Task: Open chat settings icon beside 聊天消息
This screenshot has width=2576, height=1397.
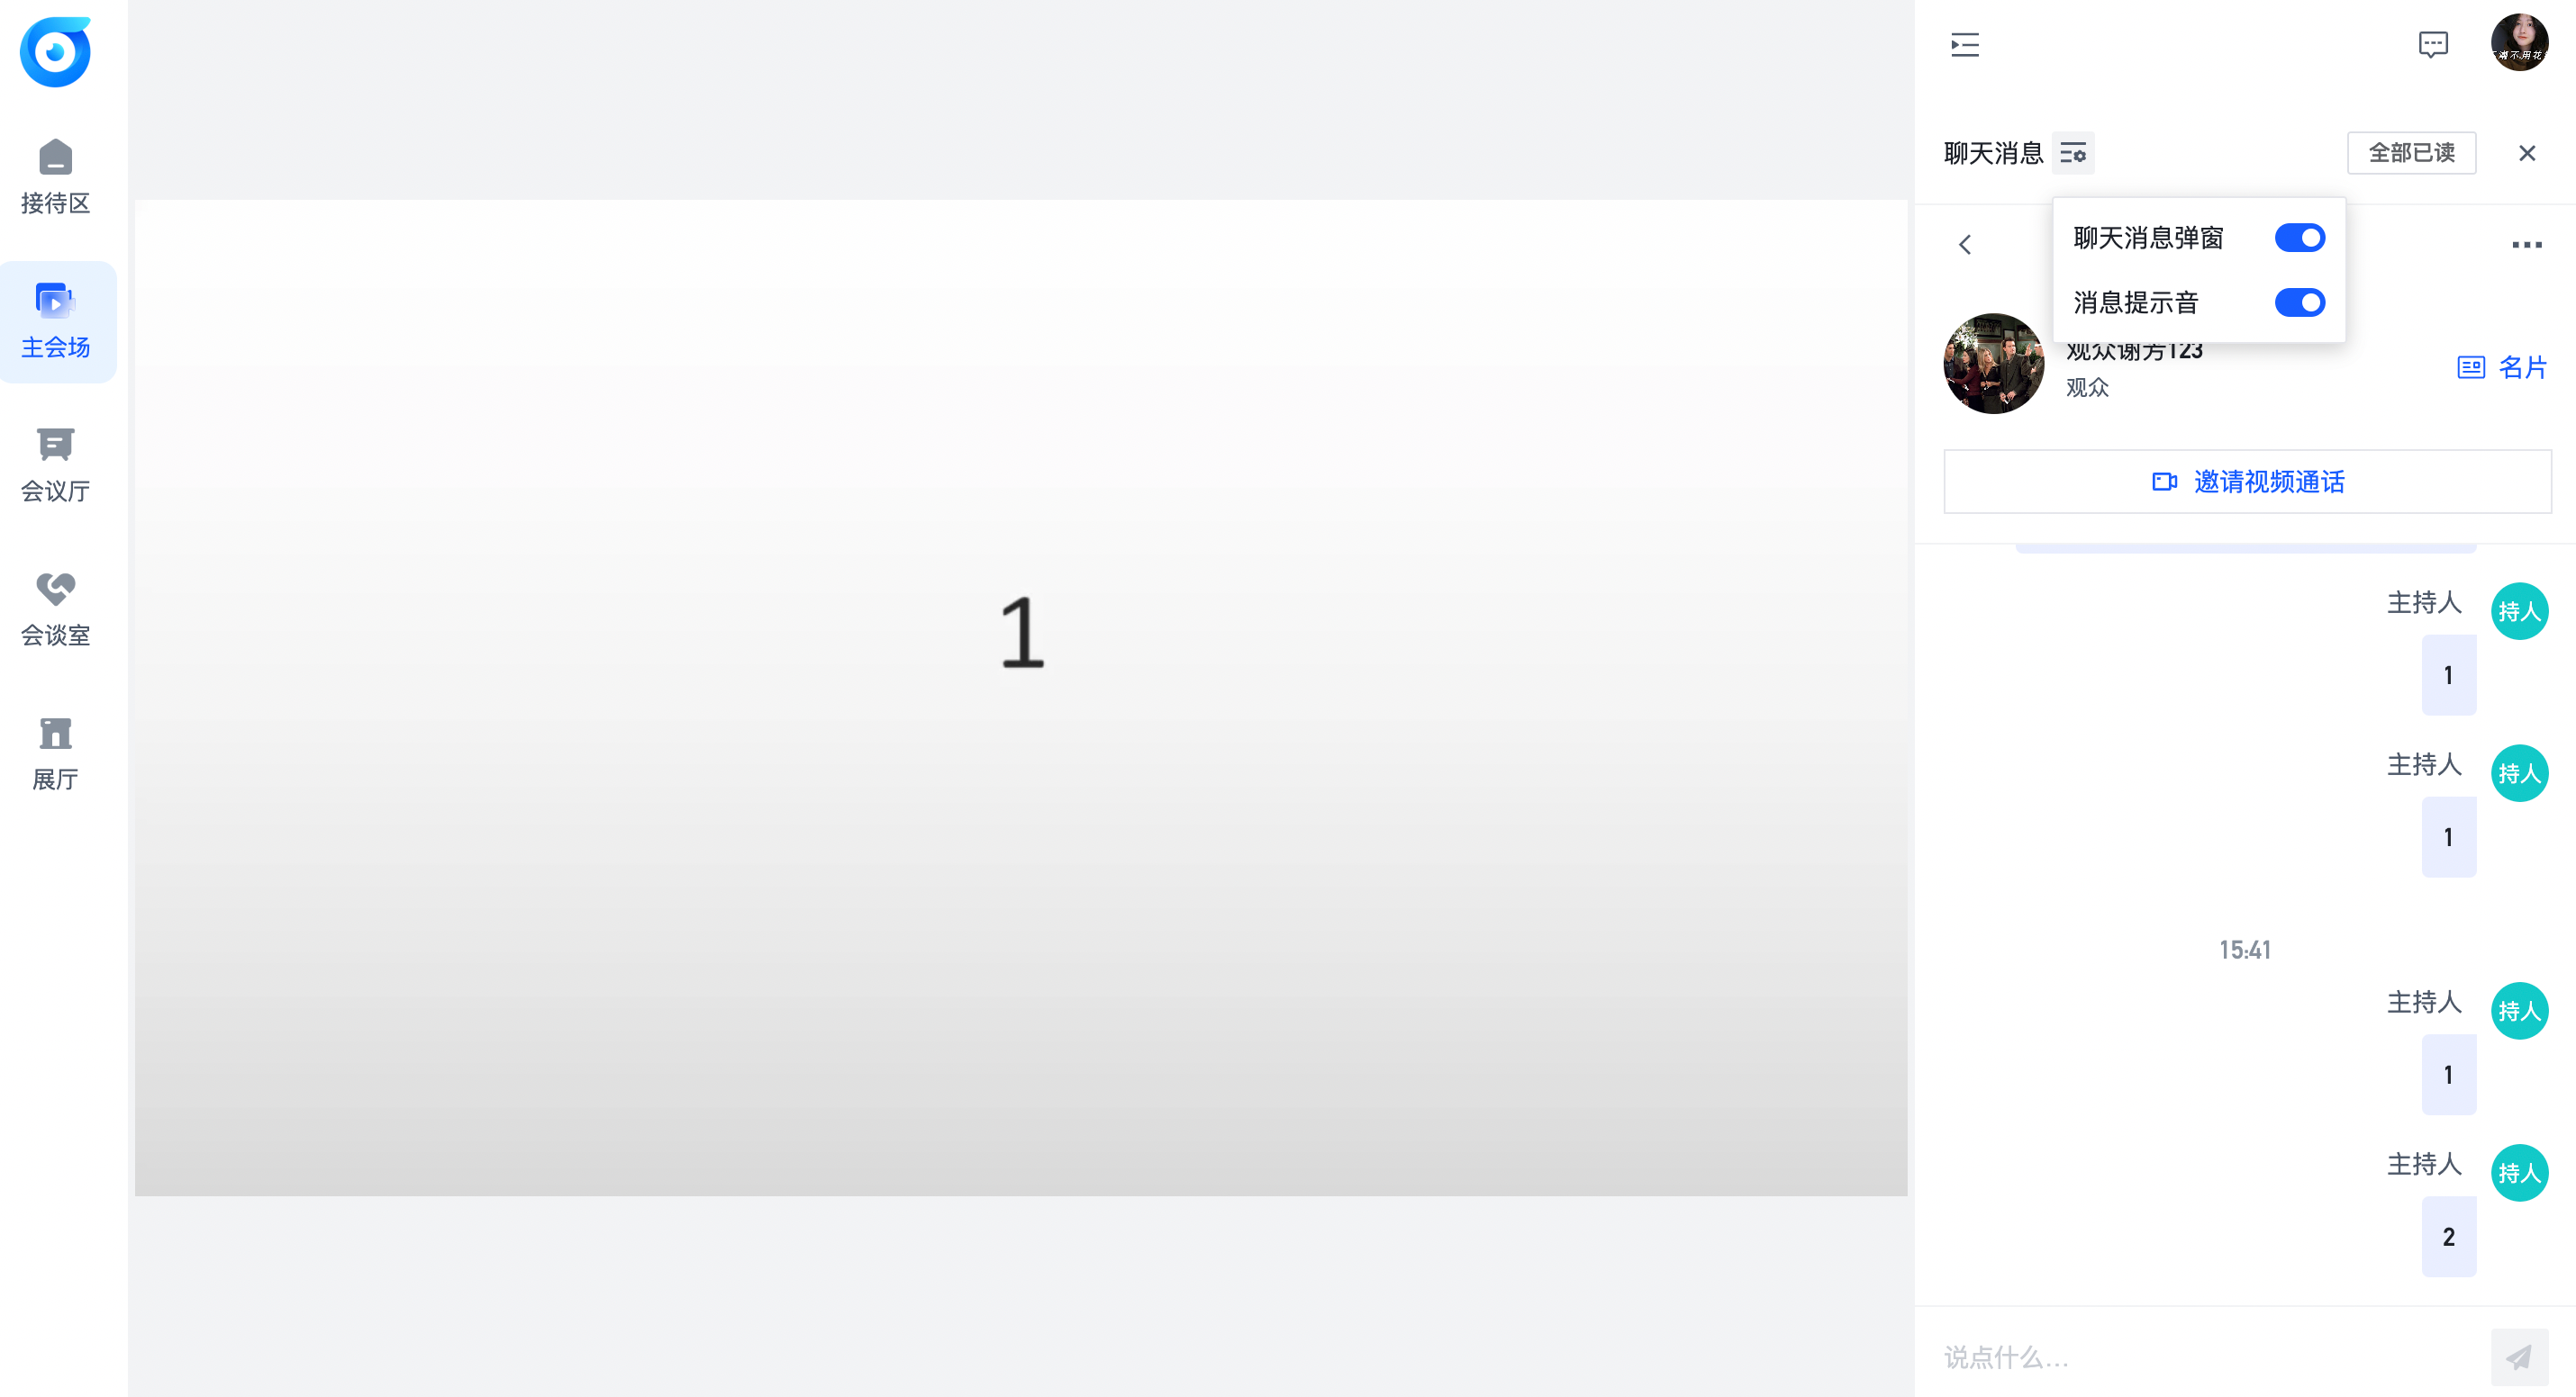Action: tap(2073, 154)
